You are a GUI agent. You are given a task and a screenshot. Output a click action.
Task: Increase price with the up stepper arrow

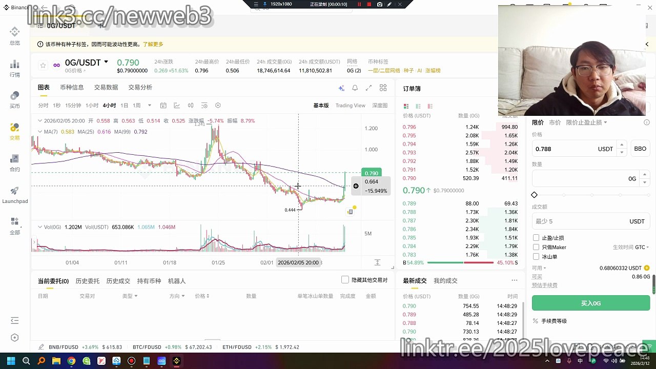pyautogui.click(x=622, y=145)
